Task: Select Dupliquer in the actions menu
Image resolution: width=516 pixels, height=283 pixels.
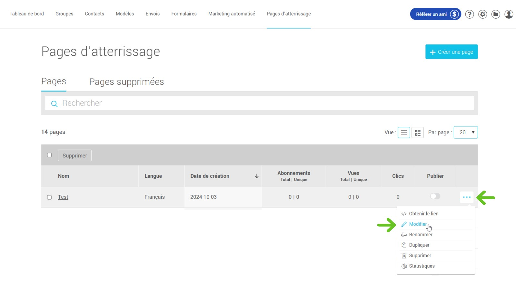Action: pos(419,245)
